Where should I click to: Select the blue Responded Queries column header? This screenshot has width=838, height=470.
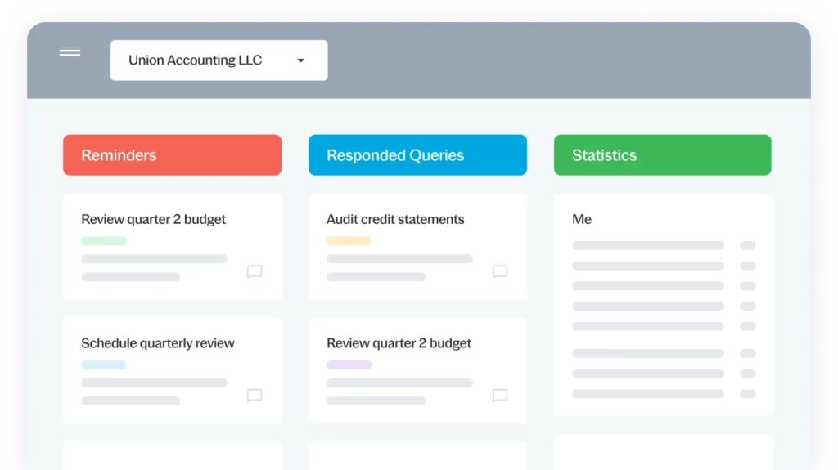417,155
